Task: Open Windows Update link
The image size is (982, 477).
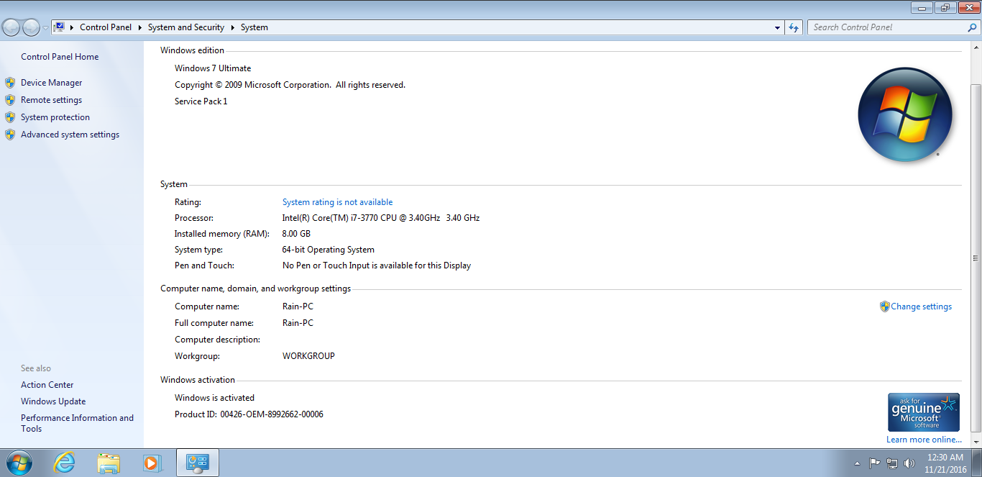Action: tap(53, 401)
